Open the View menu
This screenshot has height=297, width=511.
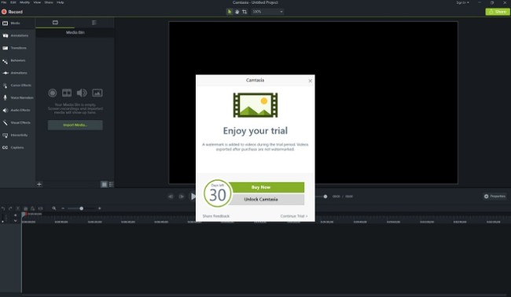coord(37,2)
